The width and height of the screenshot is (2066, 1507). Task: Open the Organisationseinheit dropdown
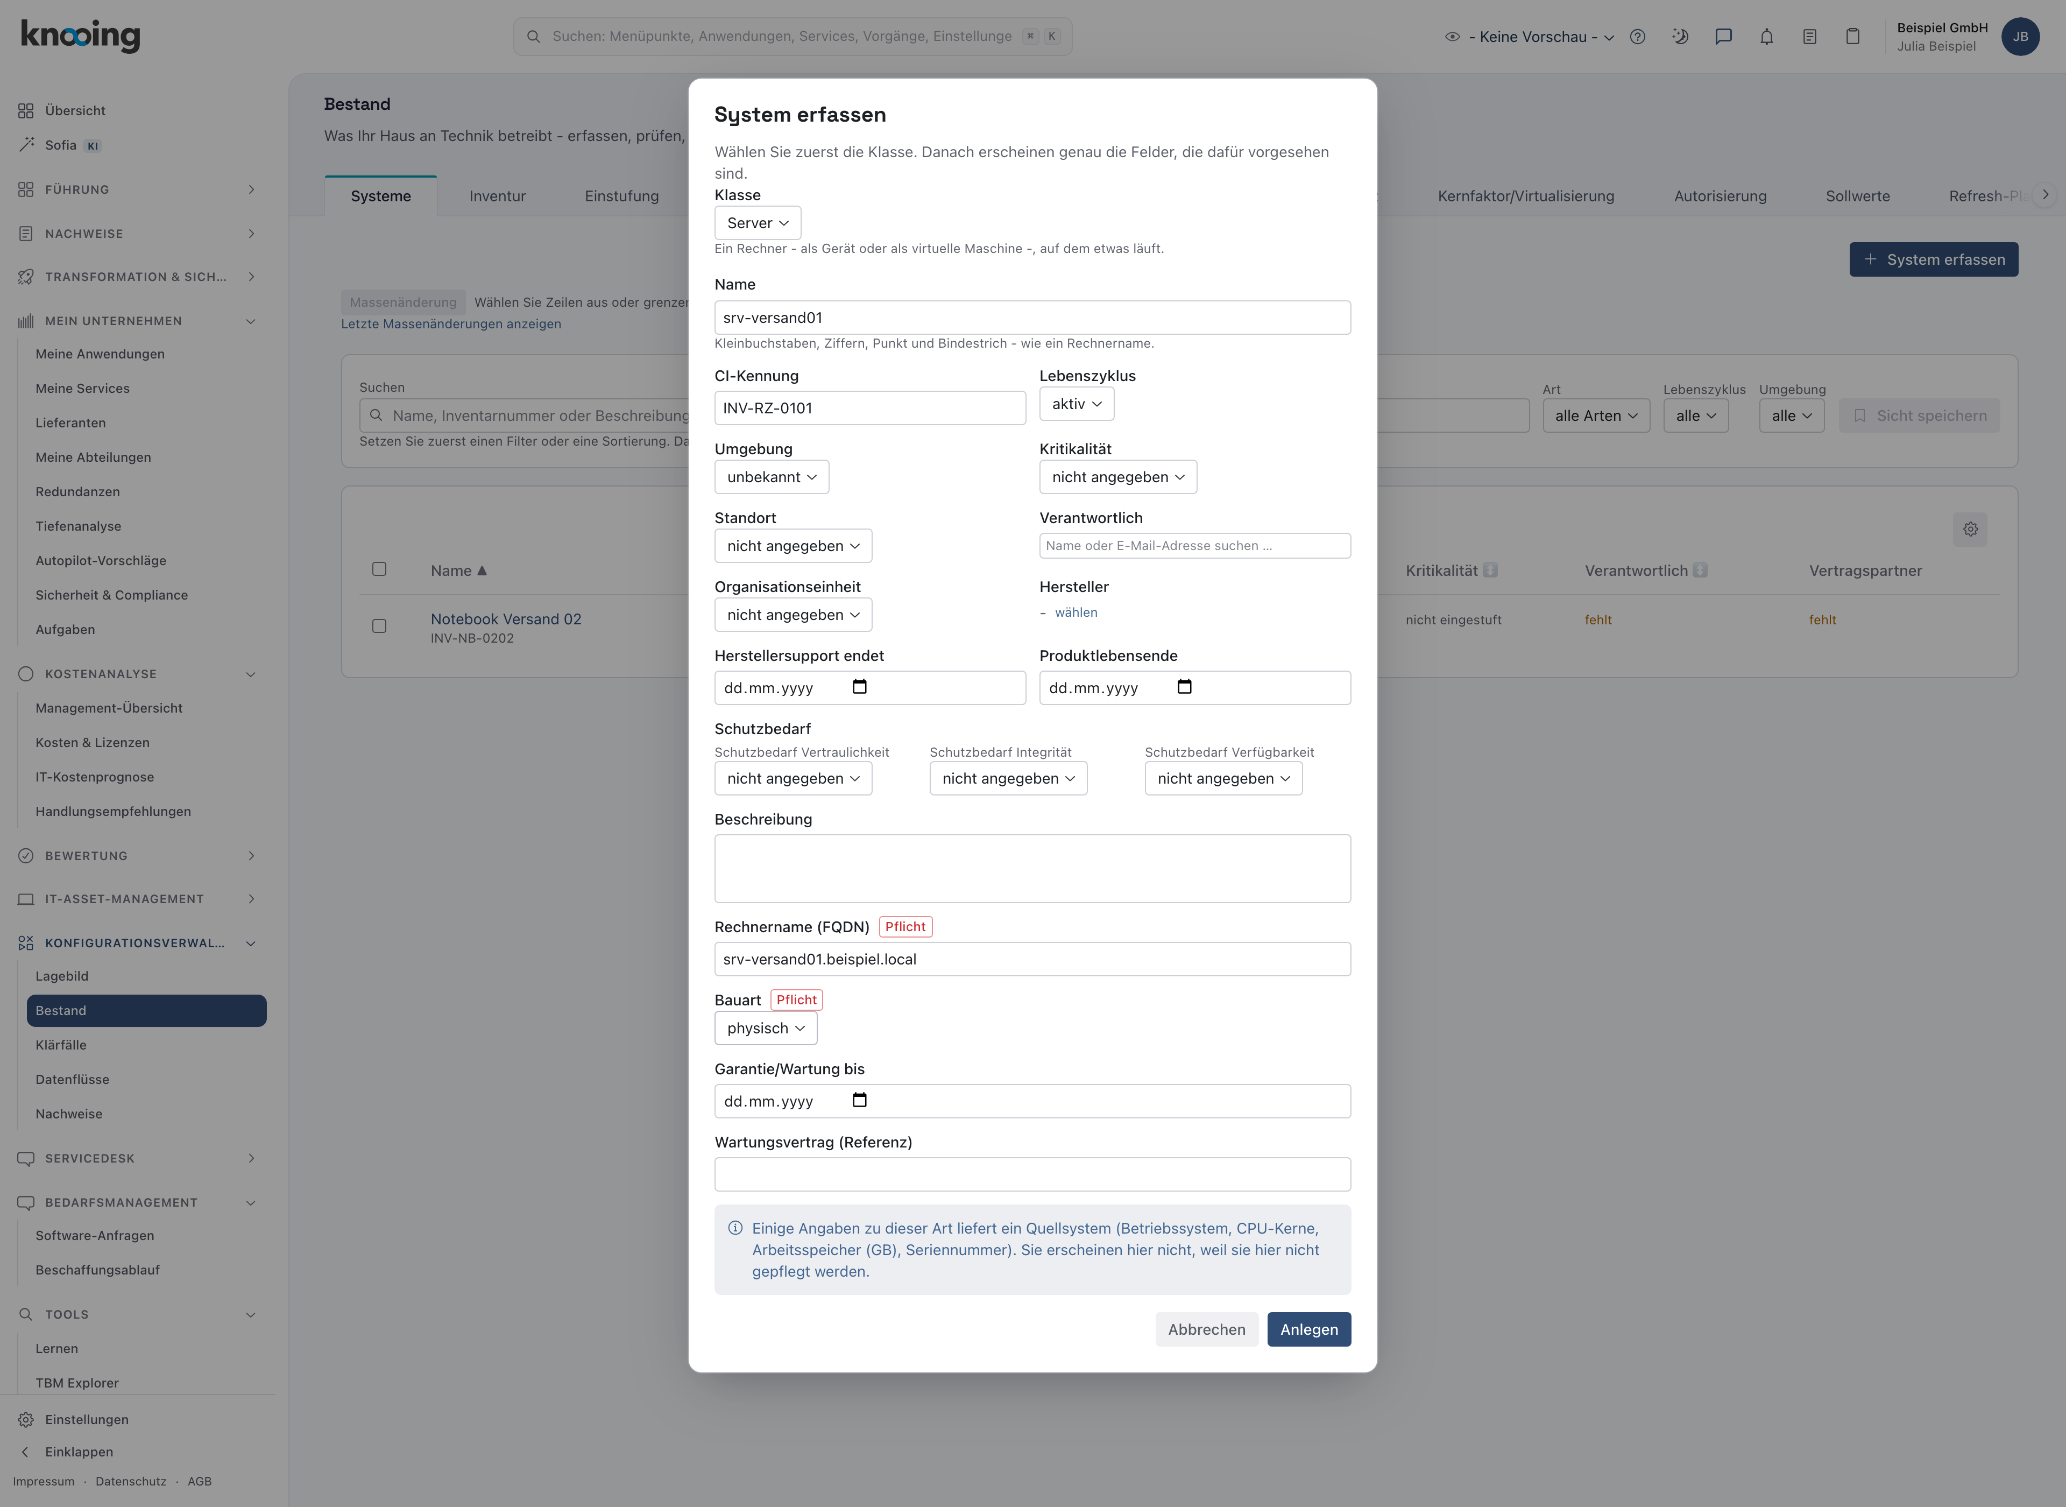pos(793,615)
